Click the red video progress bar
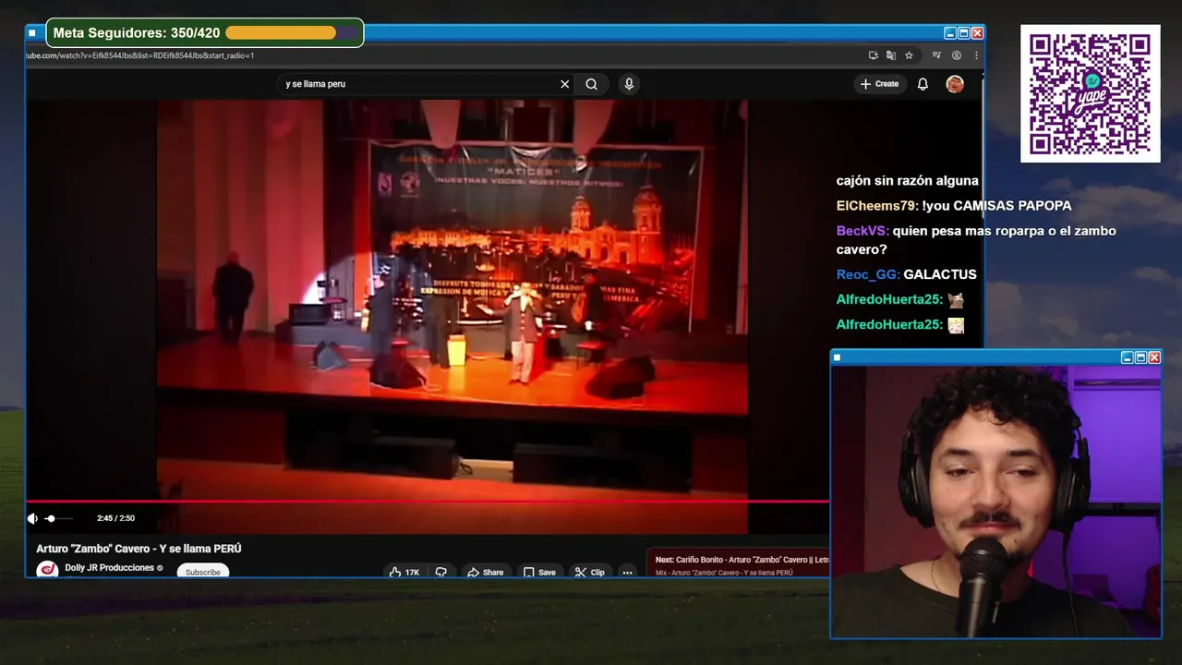Viewport: 1182px width, 665px height. pyautogui.click(x=427, y=502)
